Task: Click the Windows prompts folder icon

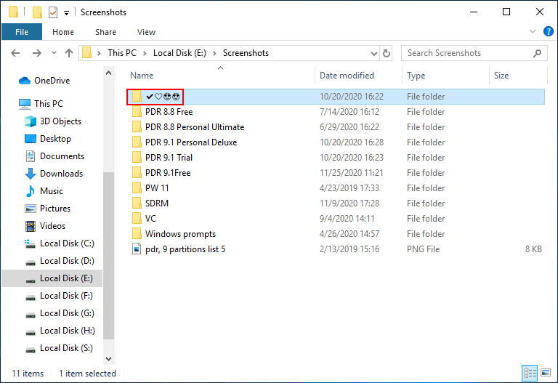Action: coord(137,234)
